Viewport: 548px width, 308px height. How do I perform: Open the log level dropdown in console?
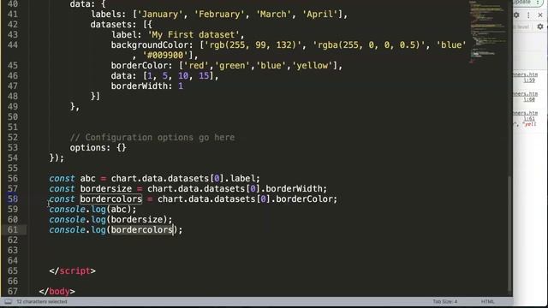(521, 27)
